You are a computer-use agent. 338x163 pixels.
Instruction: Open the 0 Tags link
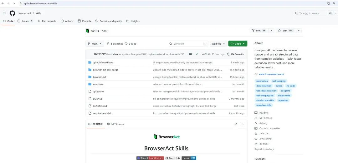click(x=131, y=44)
